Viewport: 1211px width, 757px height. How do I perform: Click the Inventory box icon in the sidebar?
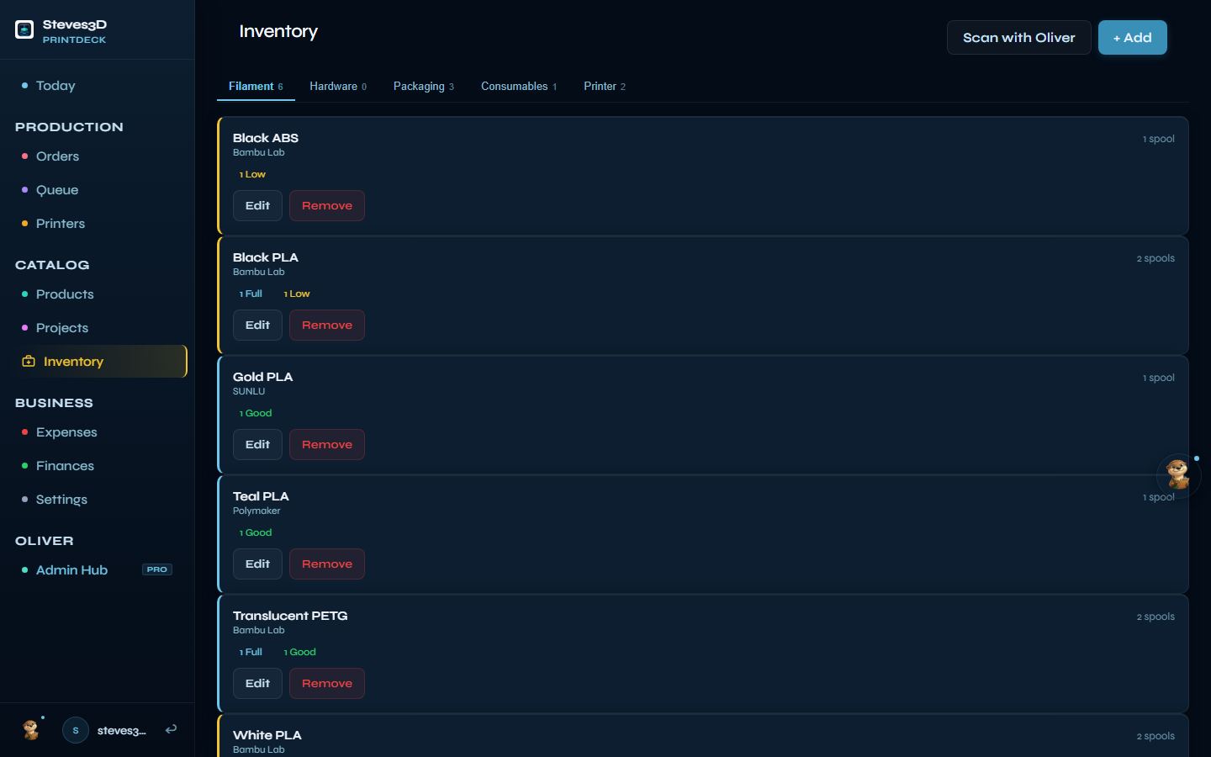click(29, 360)
